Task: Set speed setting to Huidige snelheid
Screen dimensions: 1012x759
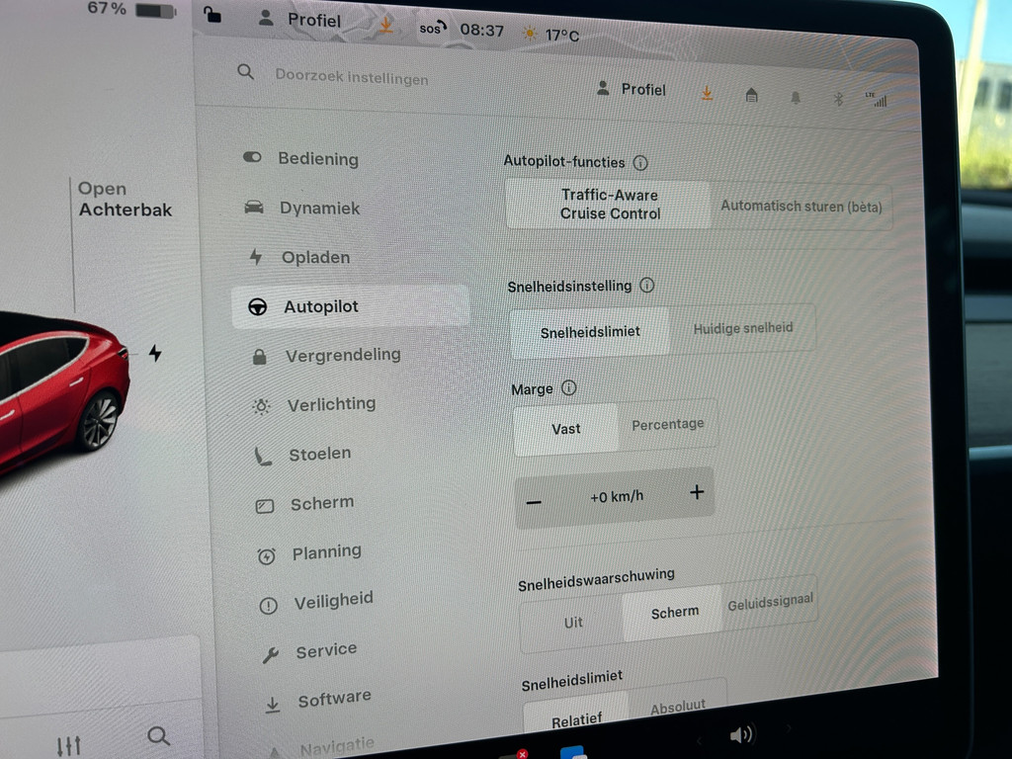Action: coord(743,328)
